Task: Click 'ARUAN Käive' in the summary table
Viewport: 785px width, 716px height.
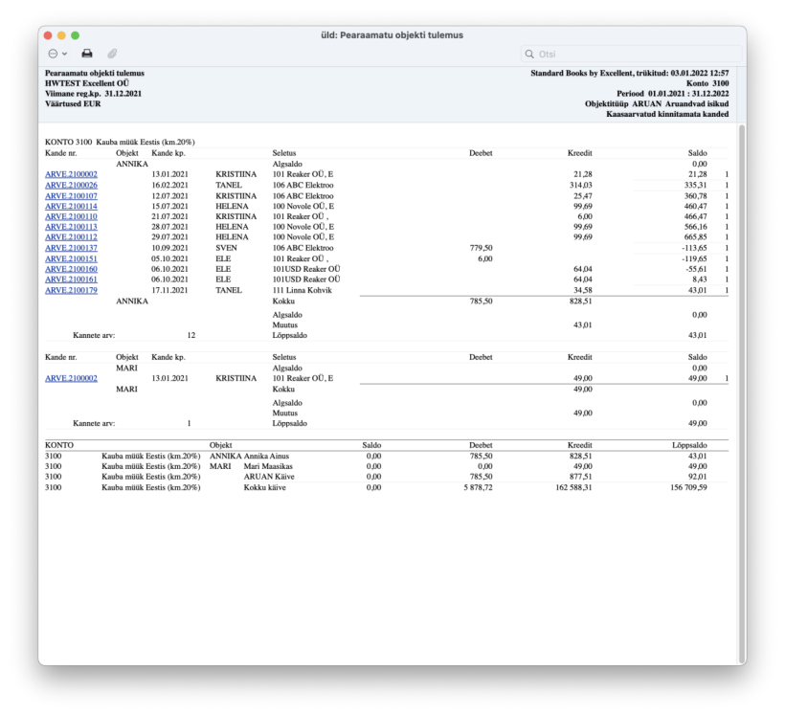Action: pos(269,477)
